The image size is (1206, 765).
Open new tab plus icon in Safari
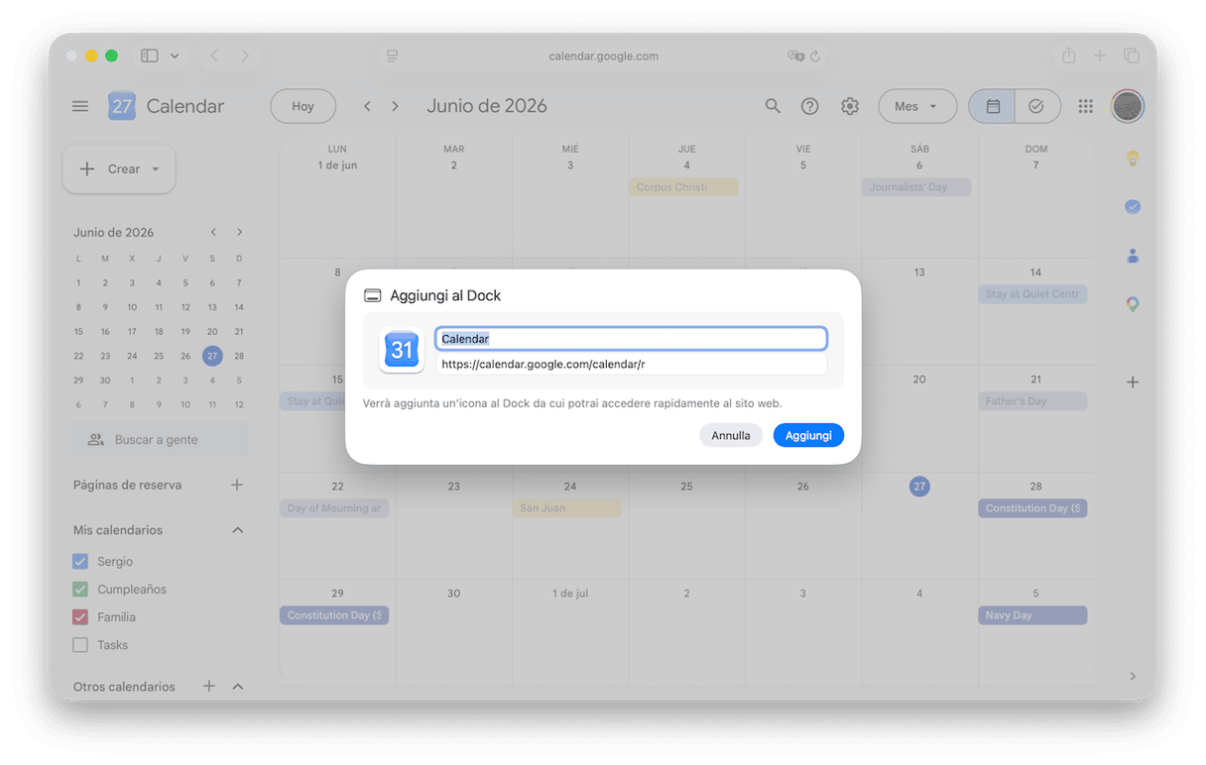coord(1100,56)
